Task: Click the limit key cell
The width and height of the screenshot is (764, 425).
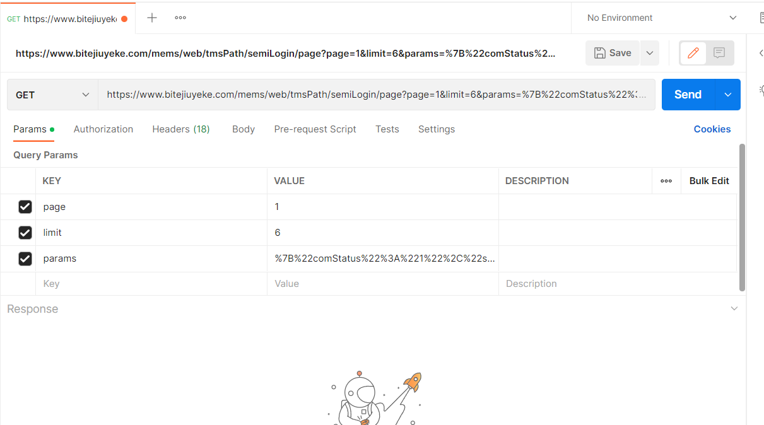Action: click(151, 233)
